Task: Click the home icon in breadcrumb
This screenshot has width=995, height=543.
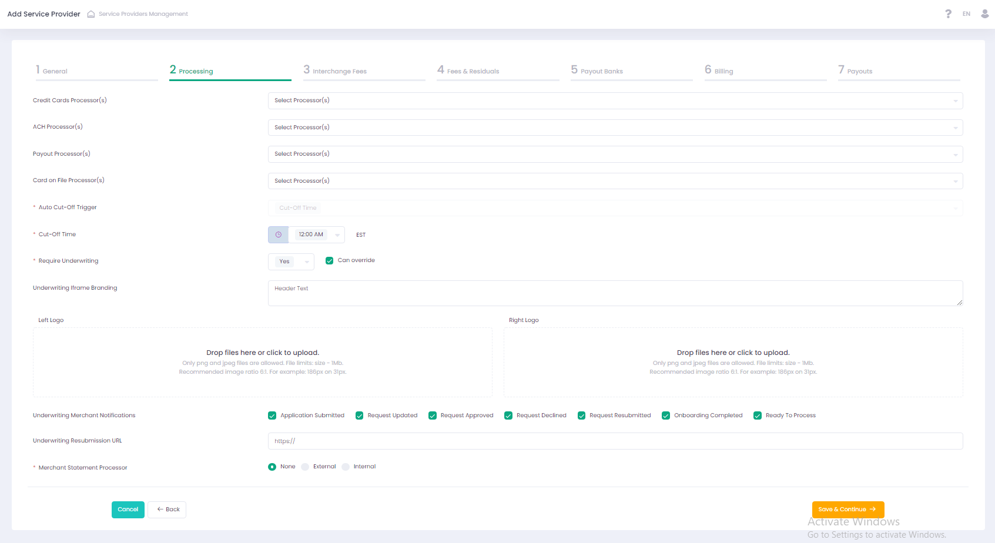Action: point(91,14)
